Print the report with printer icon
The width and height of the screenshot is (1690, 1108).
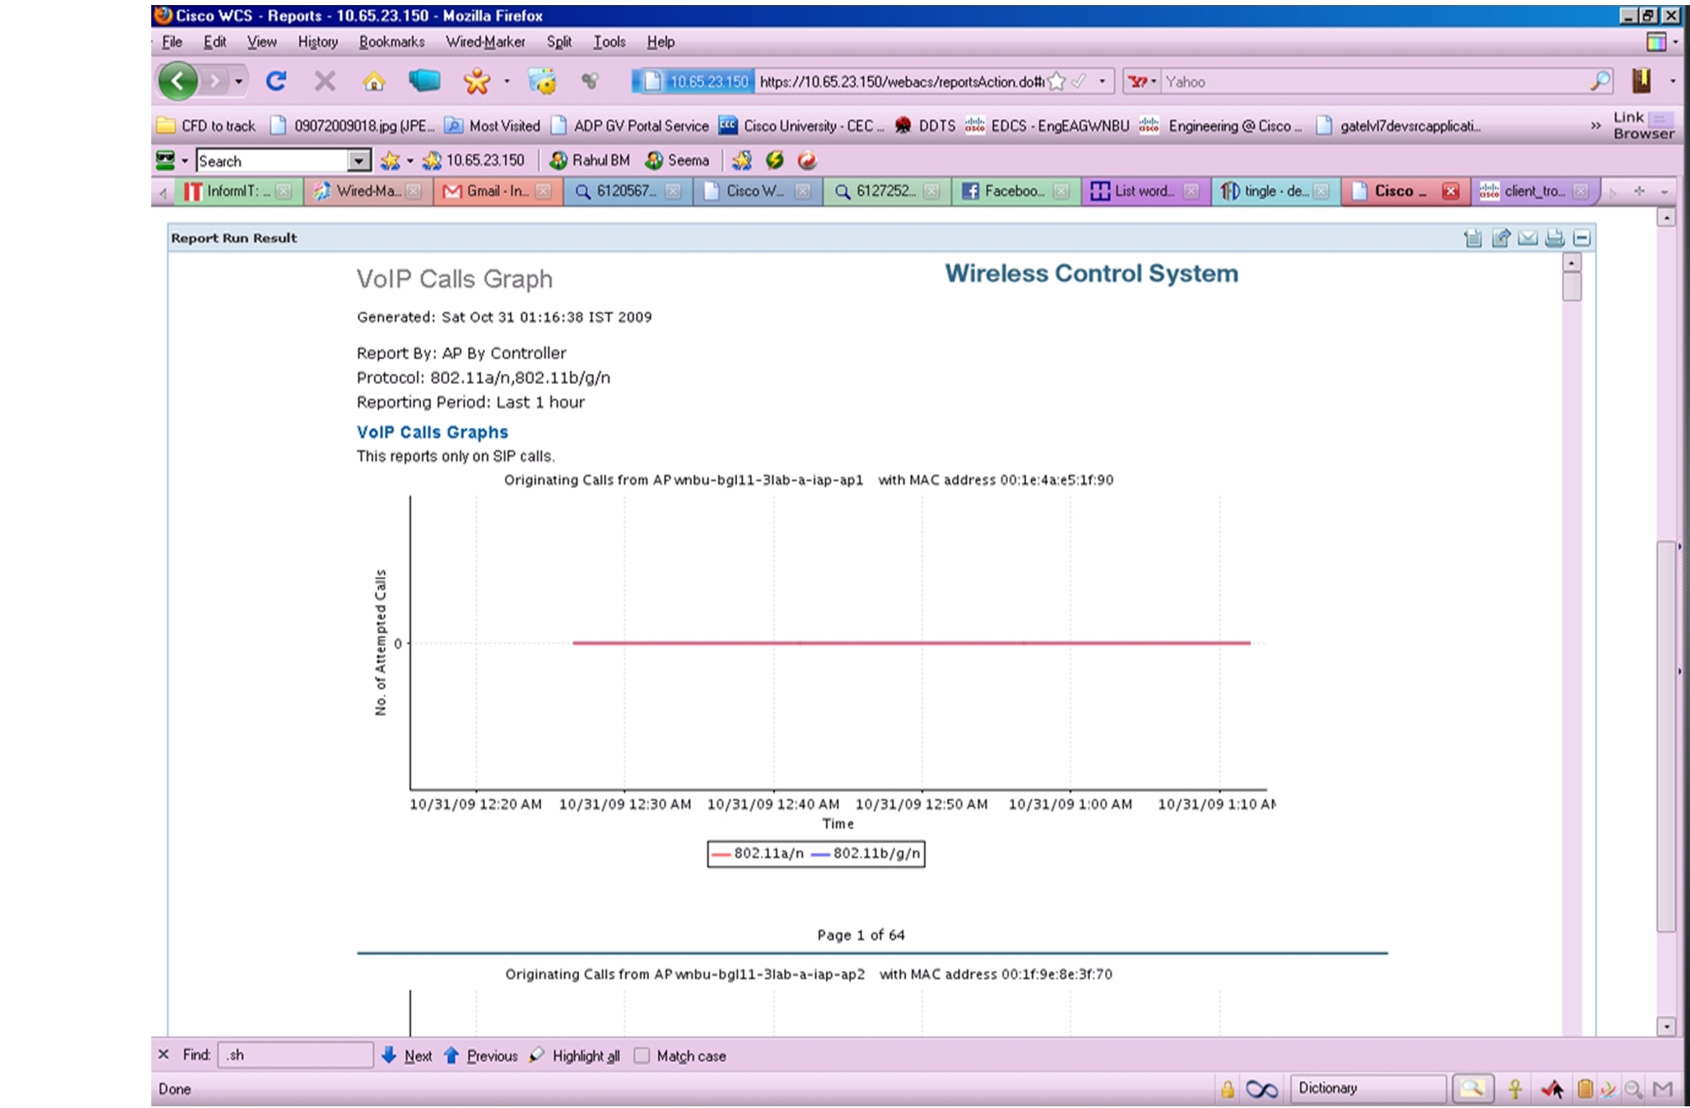[x=1555, y=239]
